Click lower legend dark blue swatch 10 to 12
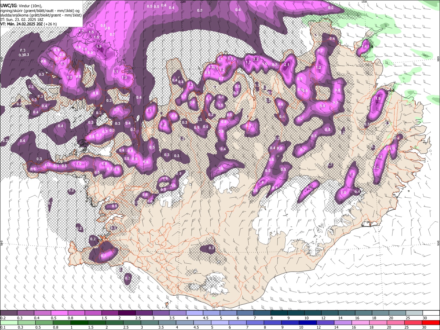Viewport: 440px width, 330px height. click(307, 322)
